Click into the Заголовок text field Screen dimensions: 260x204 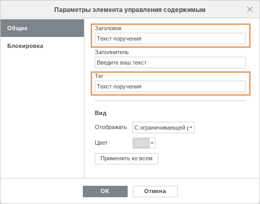pyautogui.click(x=170, y=39)
